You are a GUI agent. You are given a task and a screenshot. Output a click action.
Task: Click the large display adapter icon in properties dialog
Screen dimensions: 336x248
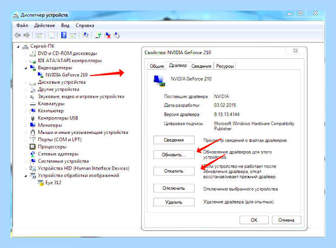tap(160, 81)
